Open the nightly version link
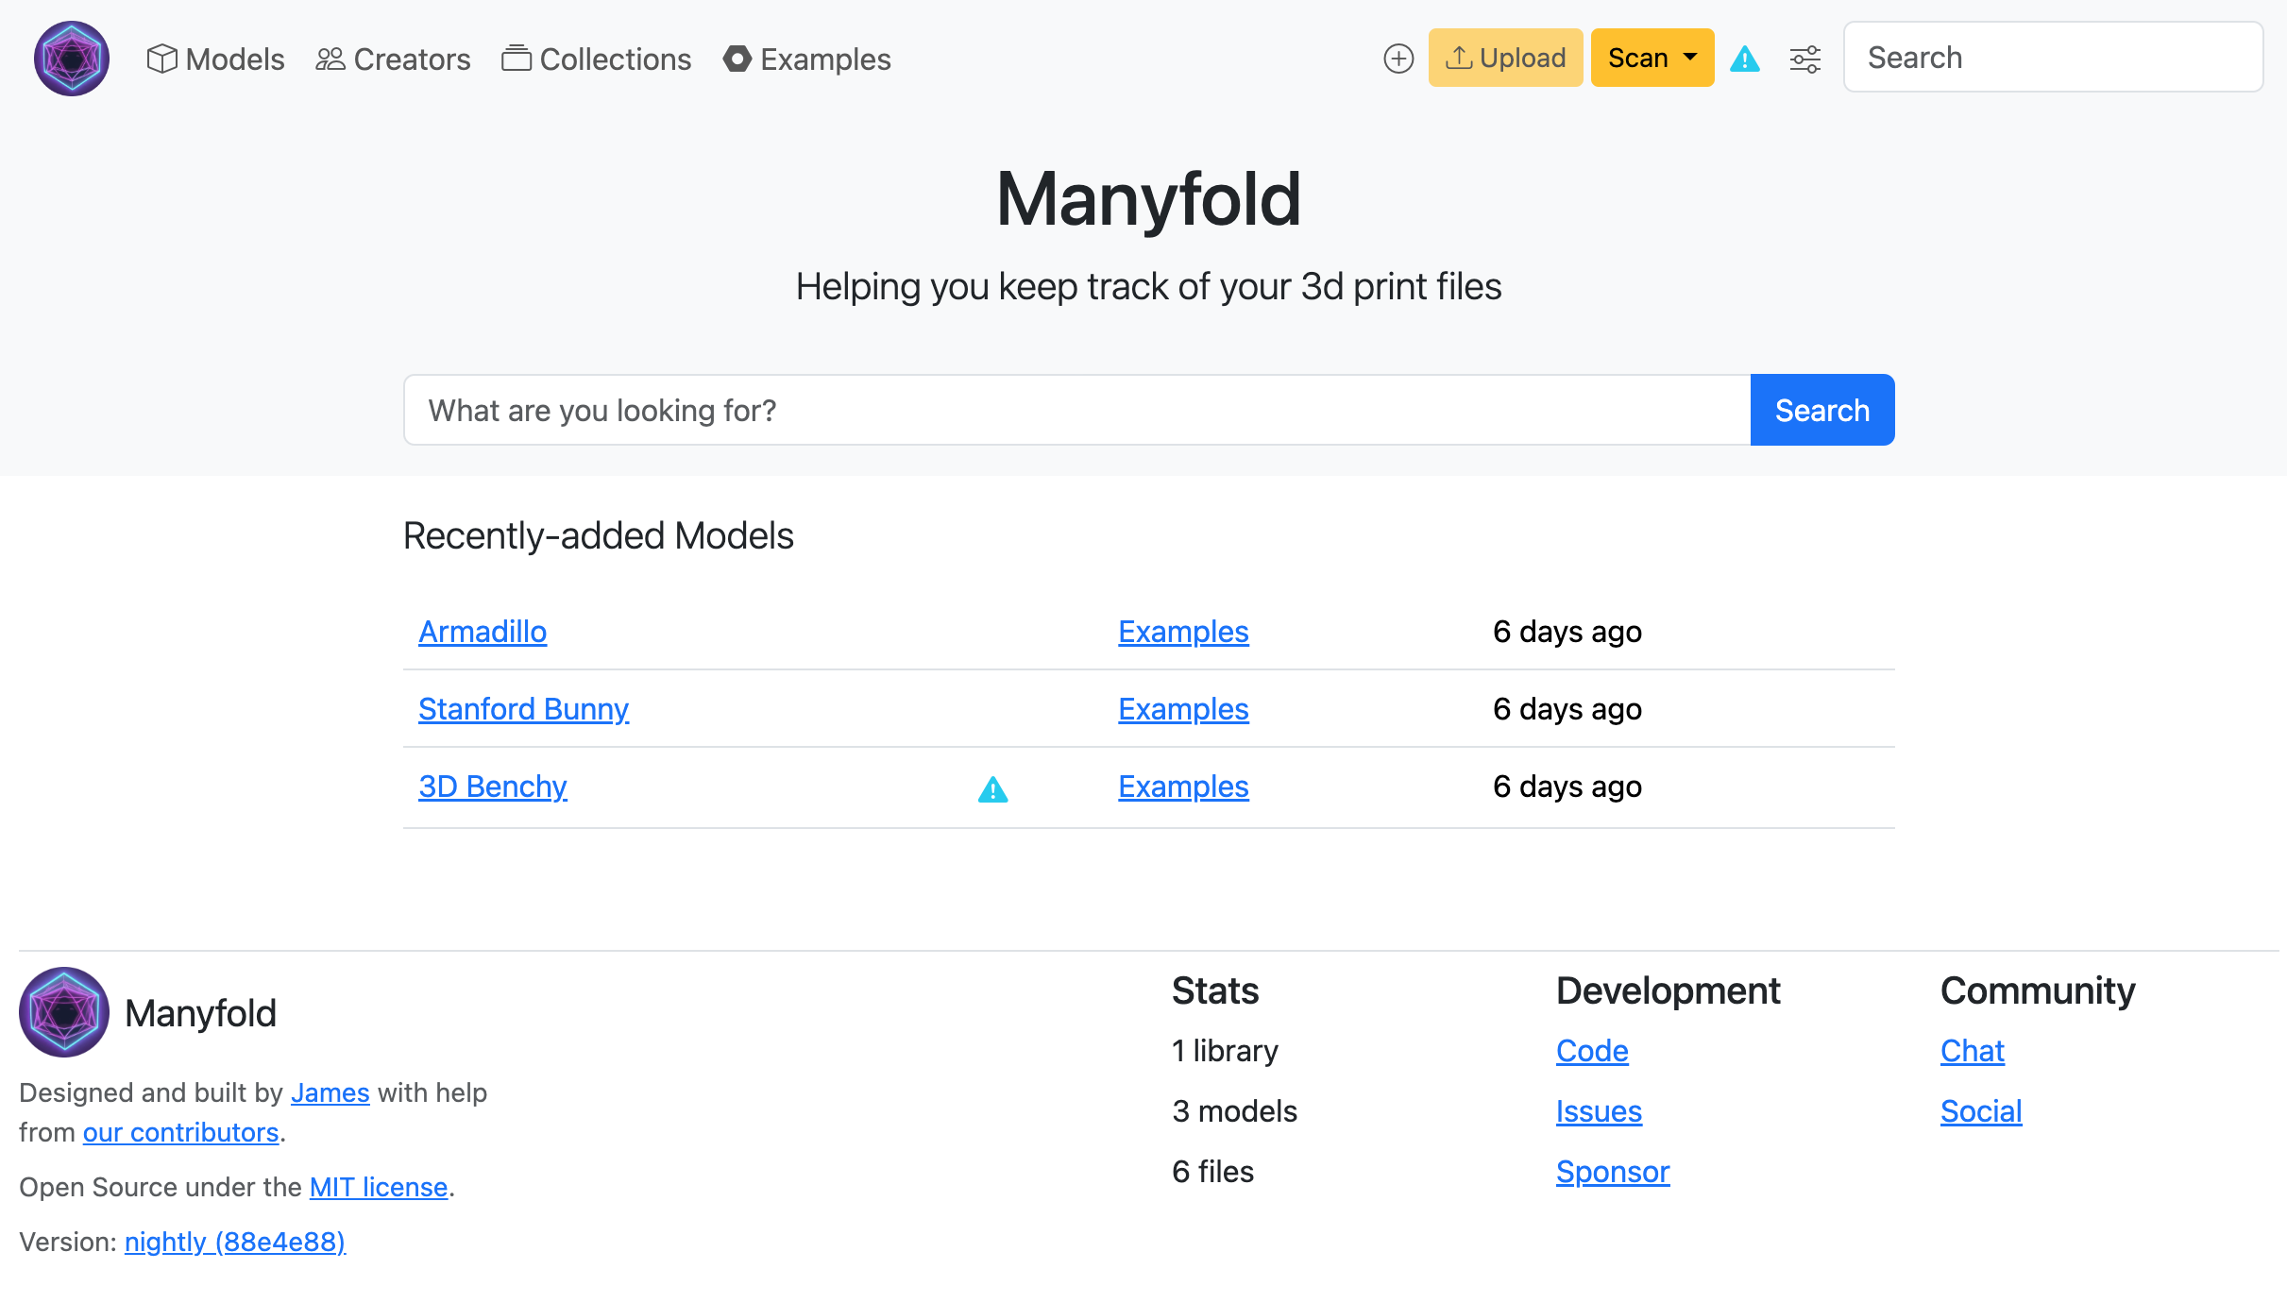Viewport: 2287px width, 1303px height. 235,1242
